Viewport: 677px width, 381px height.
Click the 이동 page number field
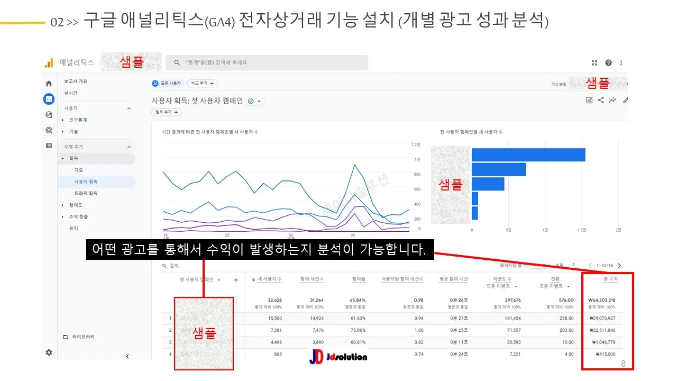point(574,265)
